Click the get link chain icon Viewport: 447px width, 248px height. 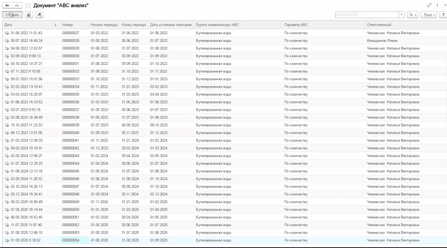[430, 5]
